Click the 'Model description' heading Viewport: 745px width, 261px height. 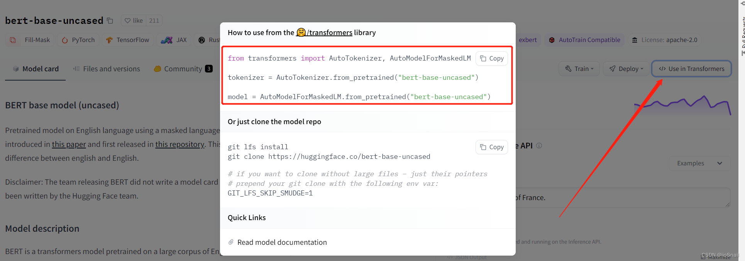(x=42, y=229)
